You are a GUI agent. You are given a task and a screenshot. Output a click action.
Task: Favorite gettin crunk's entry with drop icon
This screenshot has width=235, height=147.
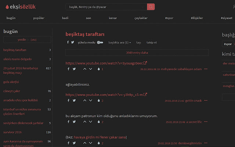pos(99,100)
